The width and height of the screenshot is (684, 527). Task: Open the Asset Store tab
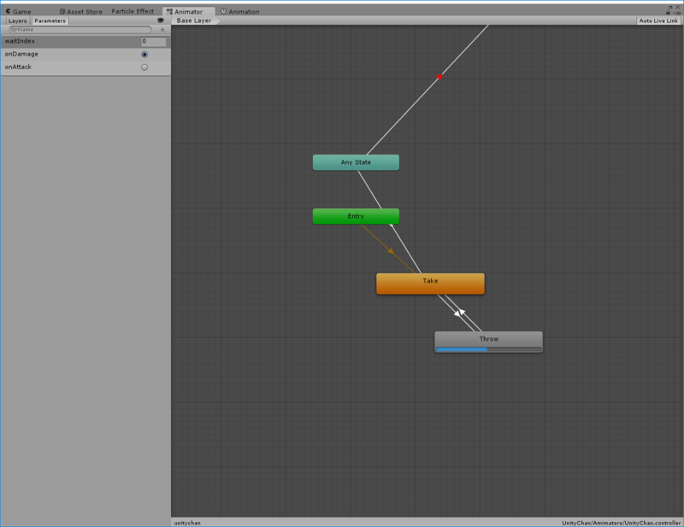click(80, 11)
